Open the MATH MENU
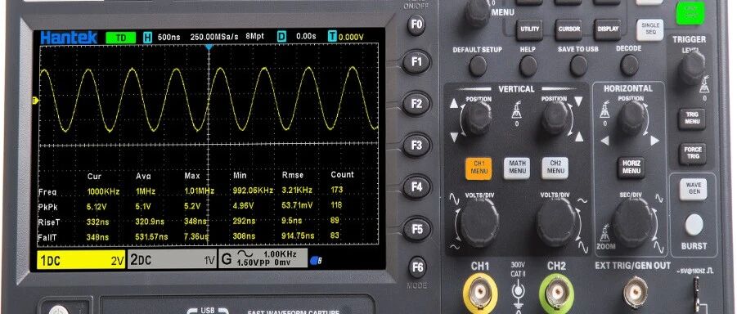Screen dimensions: 737x314 [517, 168]
